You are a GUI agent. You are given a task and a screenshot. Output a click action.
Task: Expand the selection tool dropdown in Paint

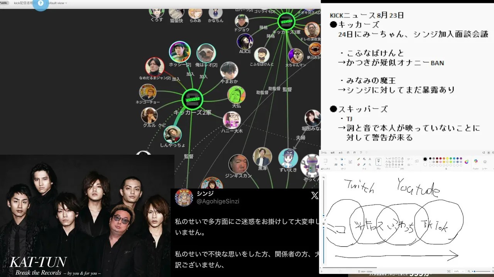click(325, 164)
